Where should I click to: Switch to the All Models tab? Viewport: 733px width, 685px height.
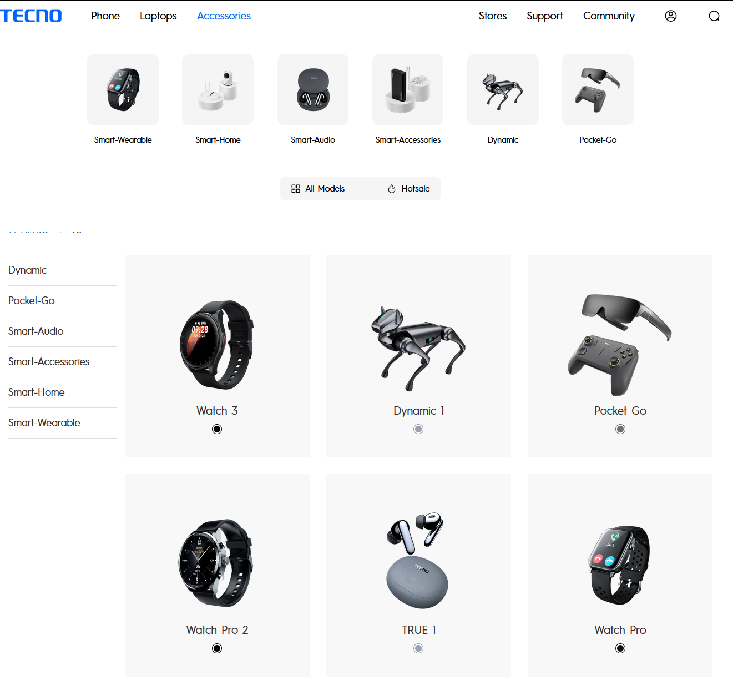[318, 189]
